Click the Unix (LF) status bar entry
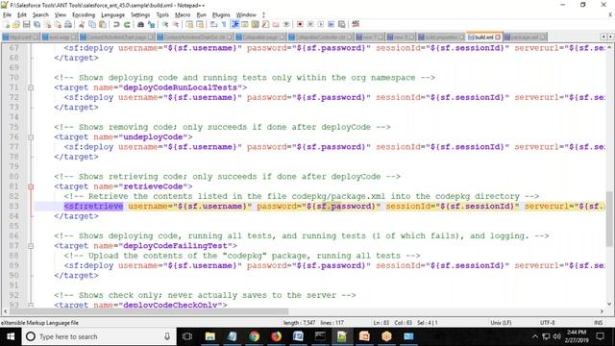Viewport: 615px width, 346px height. [501, 323]
